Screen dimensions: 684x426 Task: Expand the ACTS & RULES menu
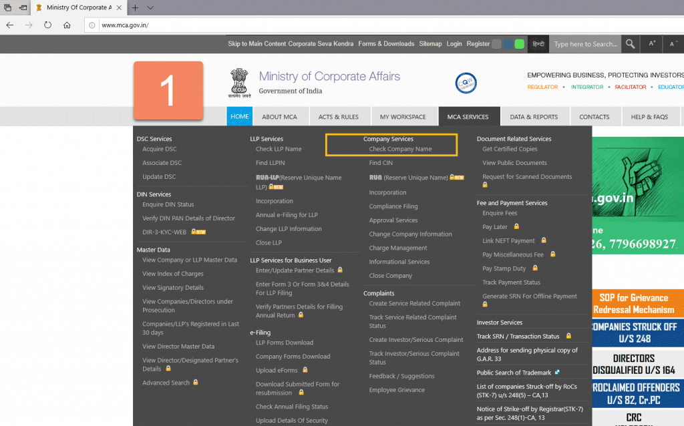[338, 117]
